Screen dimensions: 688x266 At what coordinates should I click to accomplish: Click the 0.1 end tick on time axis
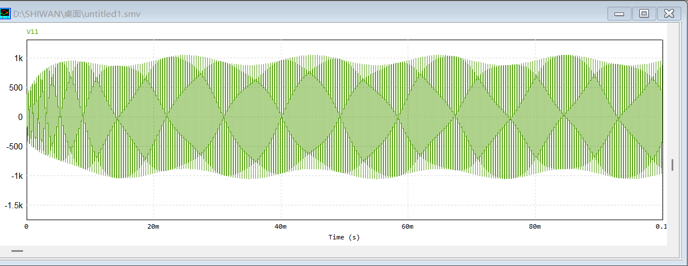coord(660,227)
